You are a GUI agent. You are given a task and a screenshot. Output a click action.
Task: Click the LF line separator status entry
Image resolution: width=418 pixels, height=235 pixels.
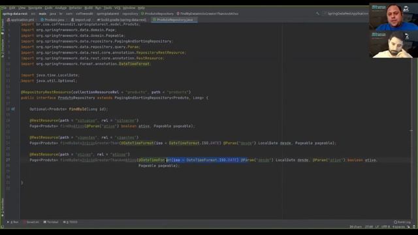coord(377,227)
